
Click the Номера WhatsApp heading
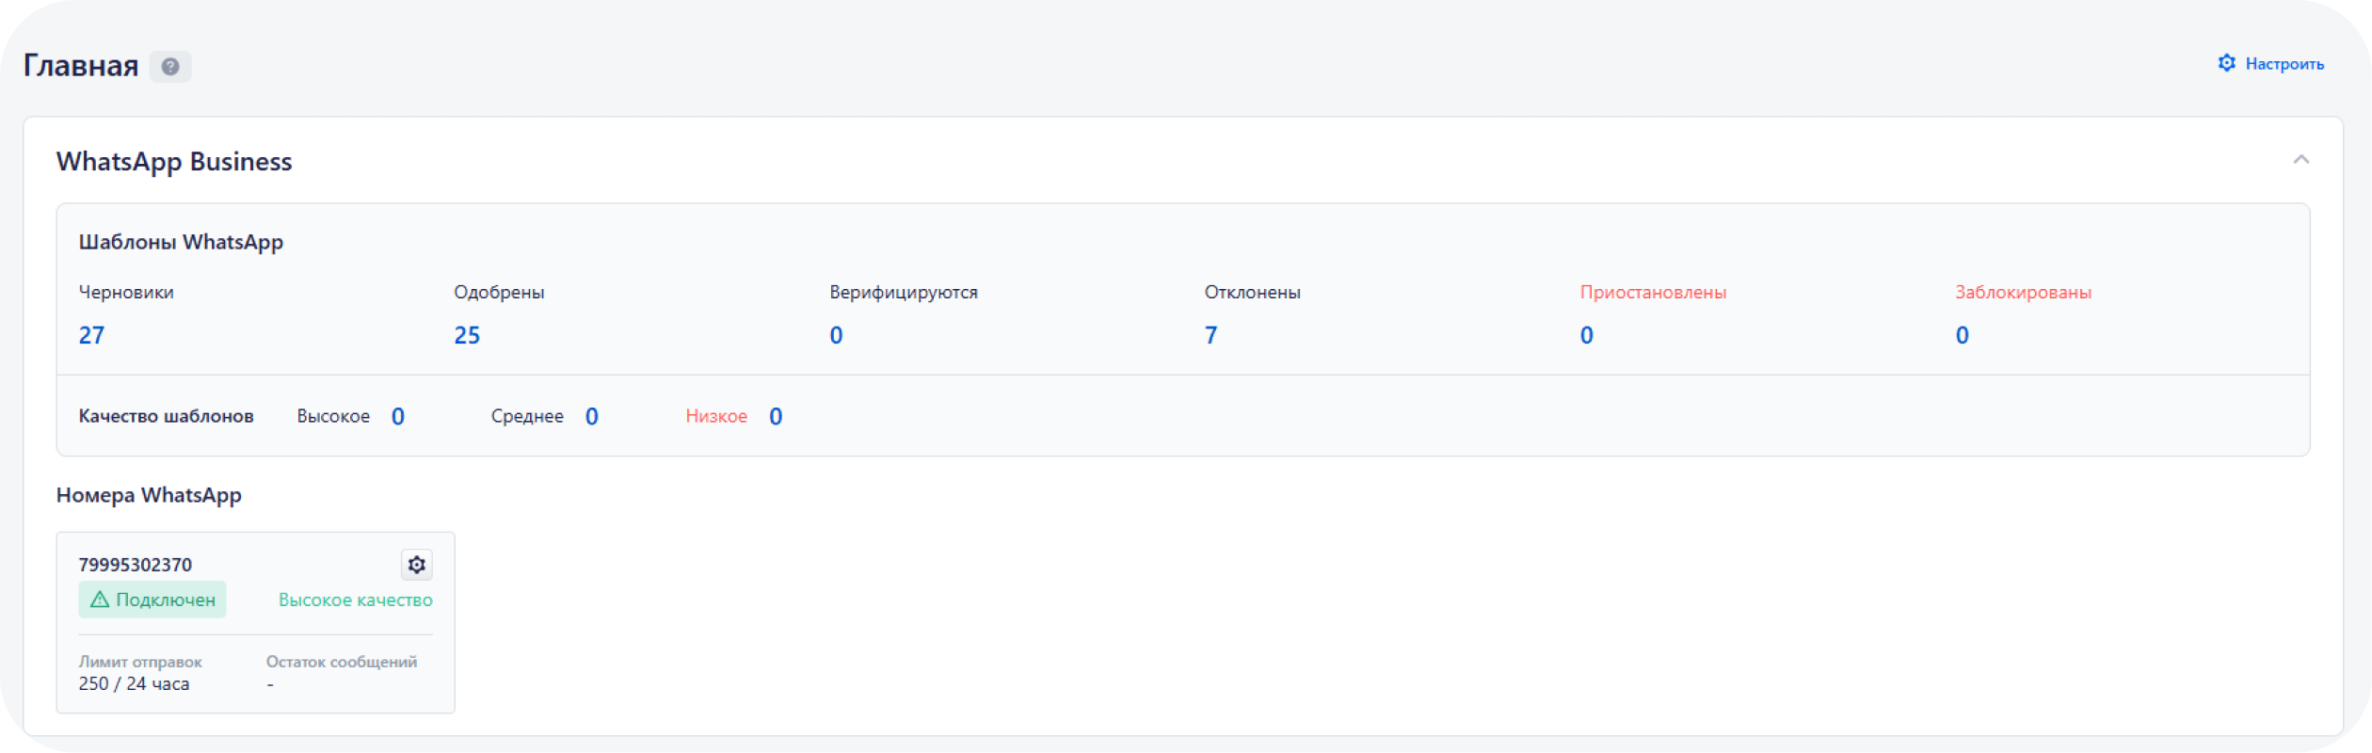coord(149,495)
